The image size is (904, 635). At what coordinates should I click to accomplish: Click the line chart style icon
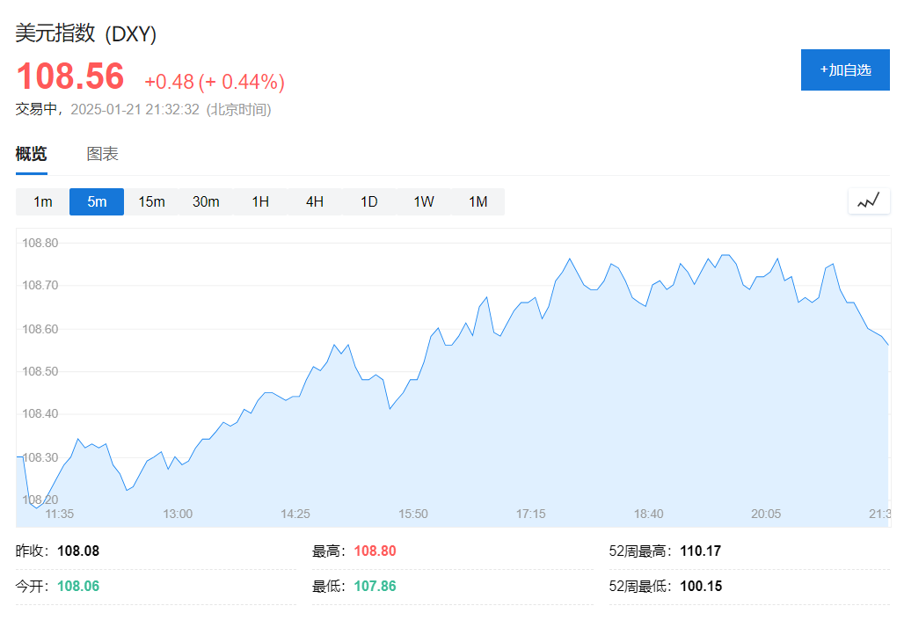(869, 201)
